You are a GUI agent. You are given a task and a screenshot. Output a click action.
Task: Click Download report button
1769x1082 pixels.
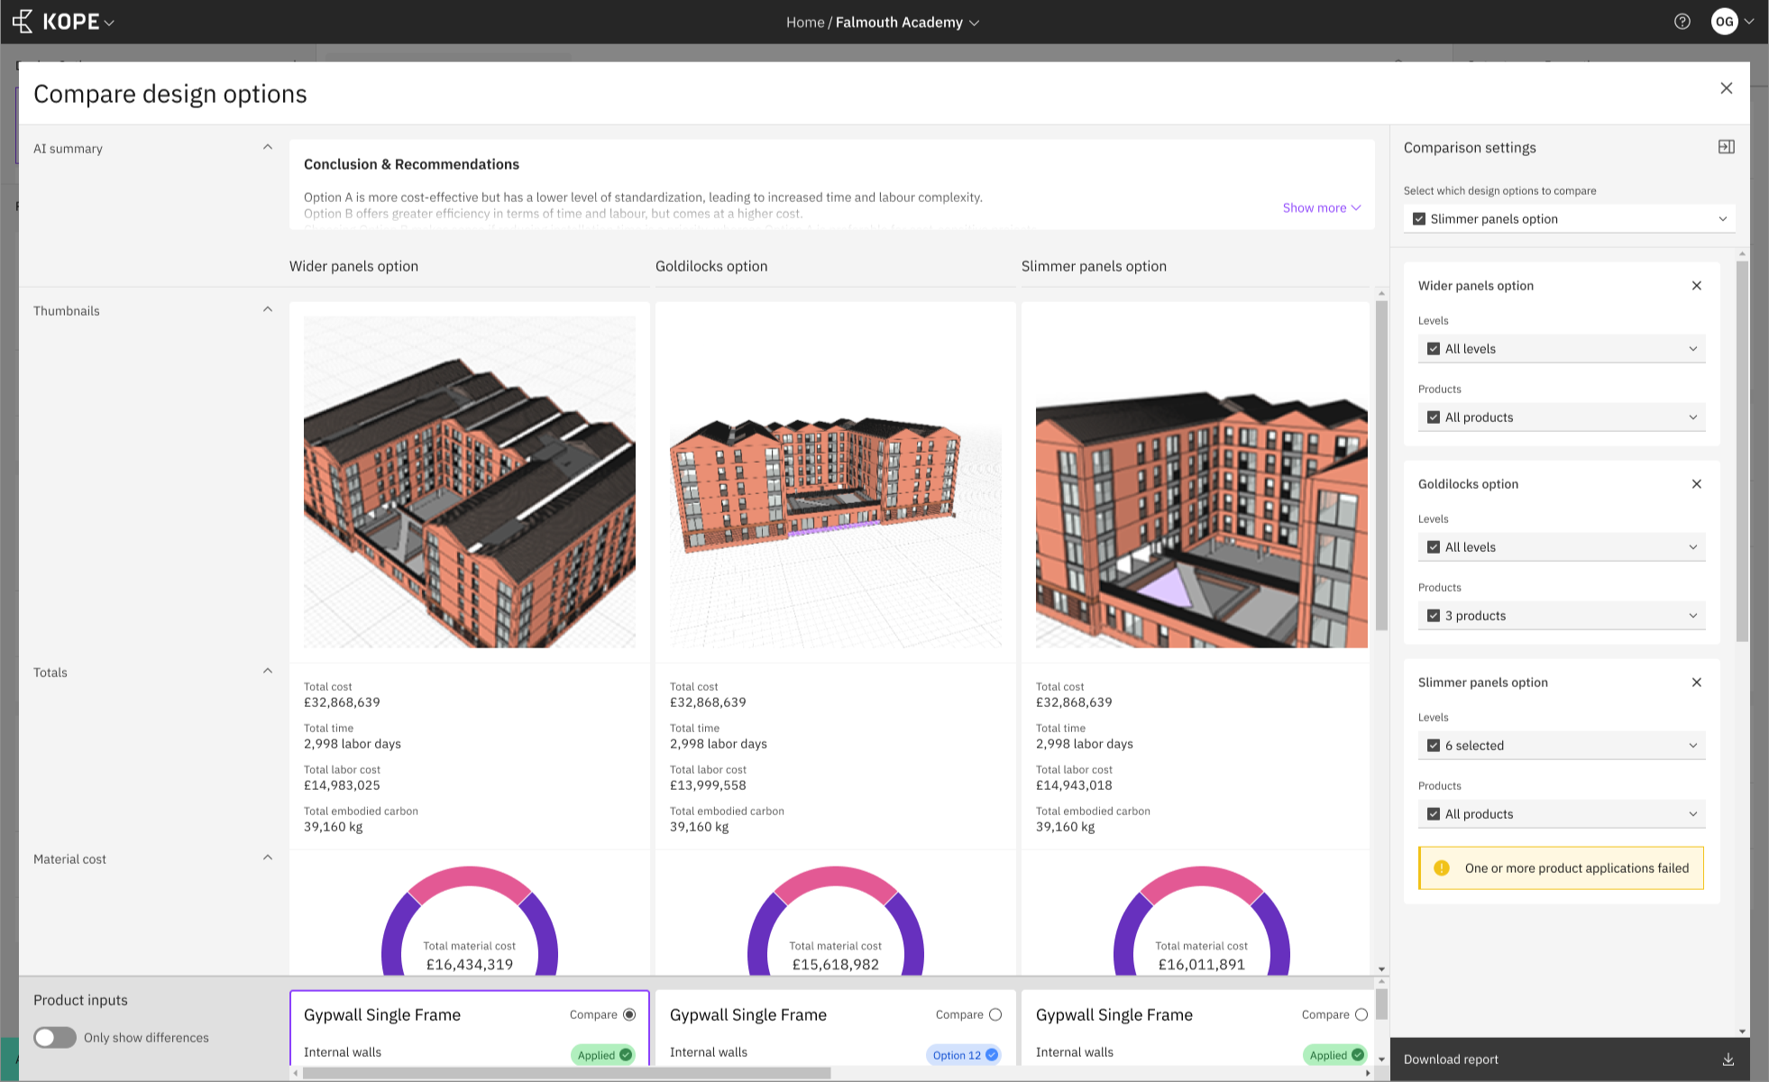(1452, 1059)
